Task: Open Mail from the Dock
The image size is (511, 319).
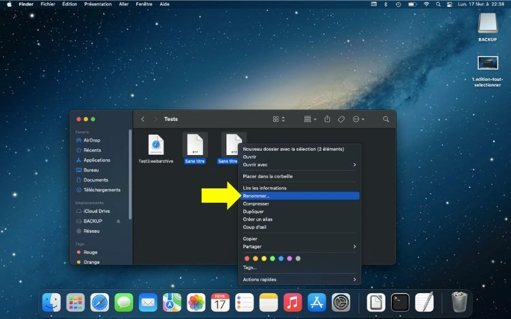Action: [148, 303]
